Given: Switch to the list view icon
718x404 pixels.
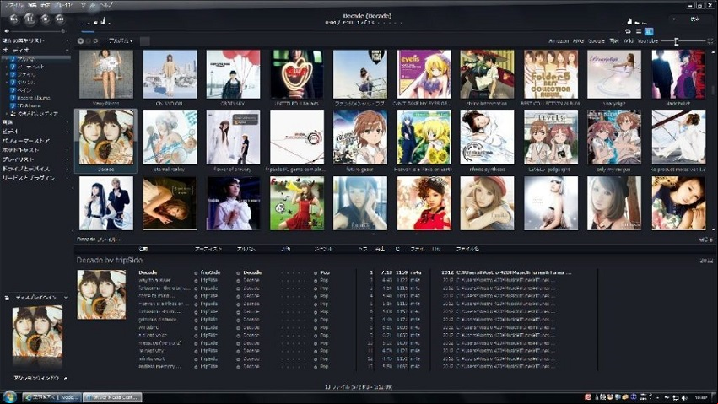Looking at the screenshot, I should click(639, 31).
